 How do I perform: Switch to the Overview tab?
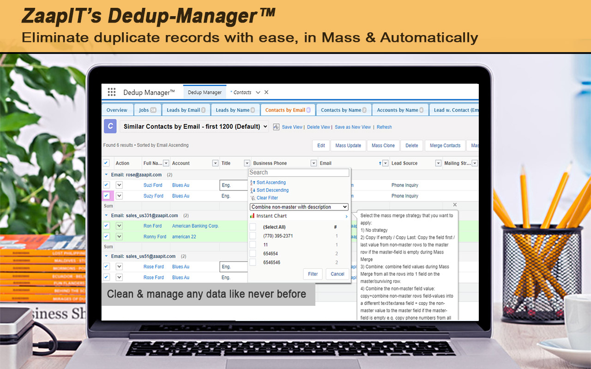(117, 110)
